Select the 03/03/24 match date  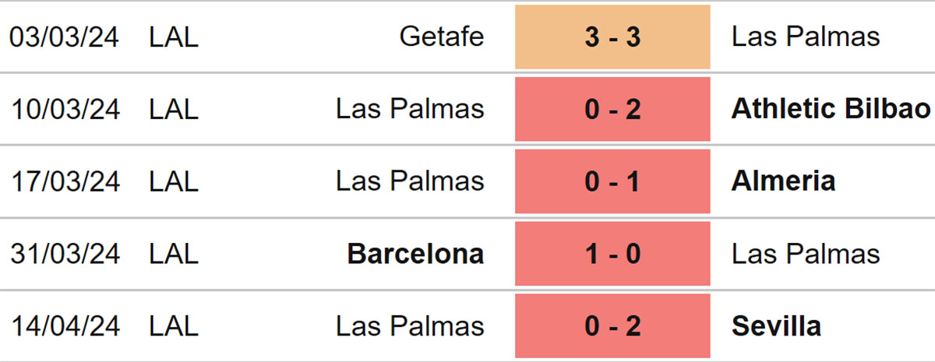[65, 37]
